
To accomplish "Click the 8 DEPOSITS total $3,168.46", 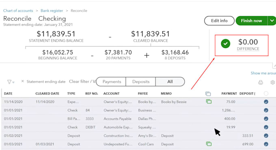I will [x=175, y=52].
